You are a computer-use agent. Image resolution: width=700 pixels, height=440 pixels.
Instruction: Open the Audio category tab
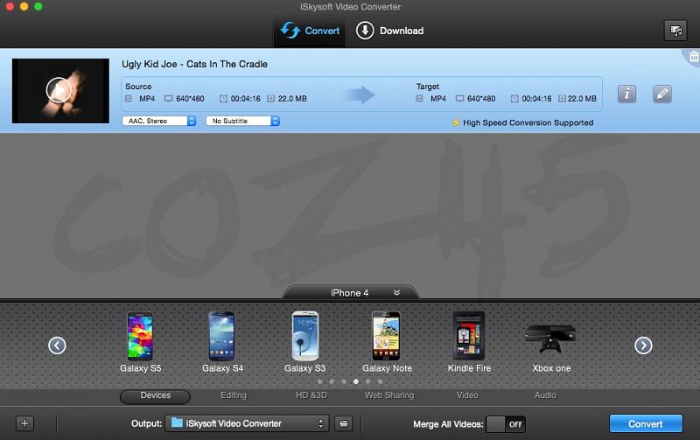click(545, 395)
